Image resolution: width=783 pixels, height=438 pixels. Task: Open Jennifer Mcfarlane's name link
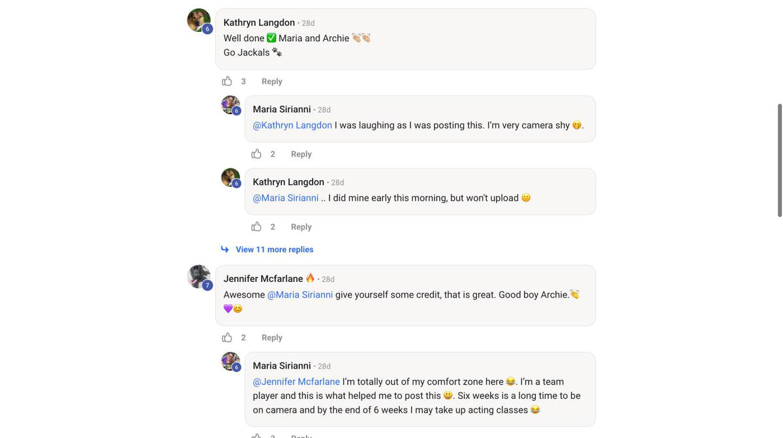[263, 279]
